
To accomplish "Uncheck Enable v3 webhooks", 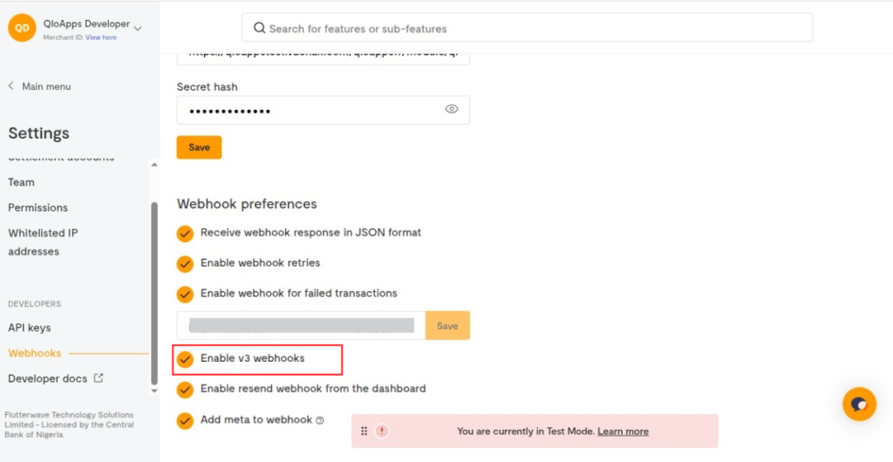I will (185, 359).
